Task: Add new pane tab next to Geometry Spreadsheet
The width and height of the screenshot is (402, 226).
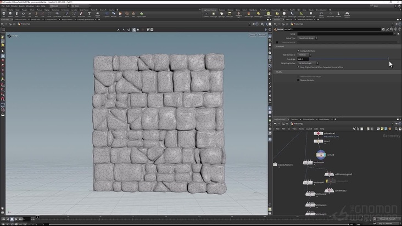Action: [x=99, y=19]
